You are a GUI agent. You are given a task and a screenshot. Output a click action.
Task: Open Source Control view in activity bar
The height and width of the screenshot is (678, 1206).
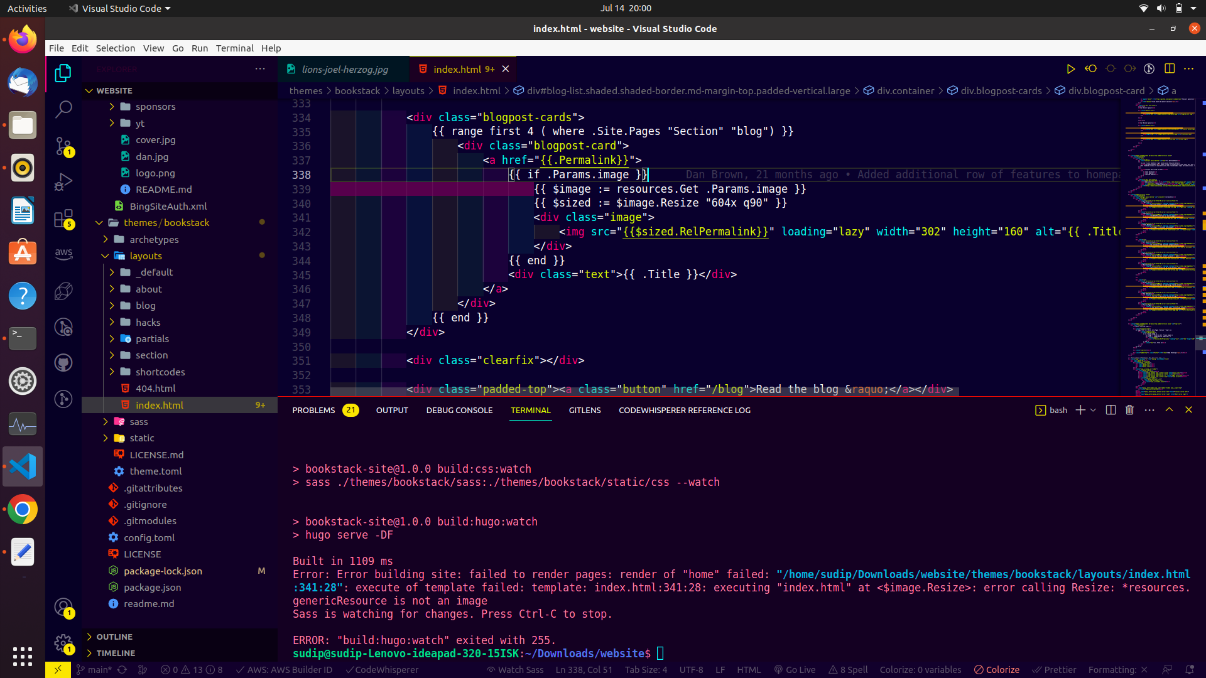click(63, 146)
